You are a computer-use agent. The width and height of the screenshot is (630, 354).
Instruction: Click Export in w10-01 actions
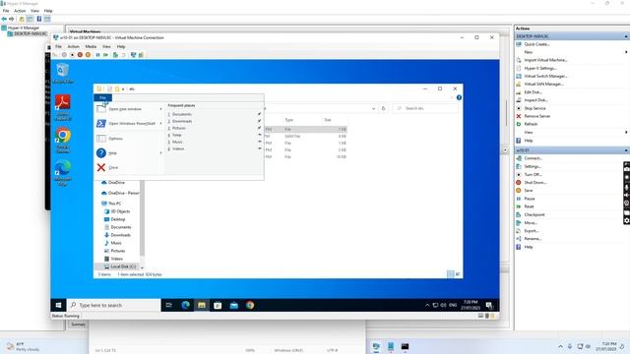pyautogui.click(x=531, y=231)
